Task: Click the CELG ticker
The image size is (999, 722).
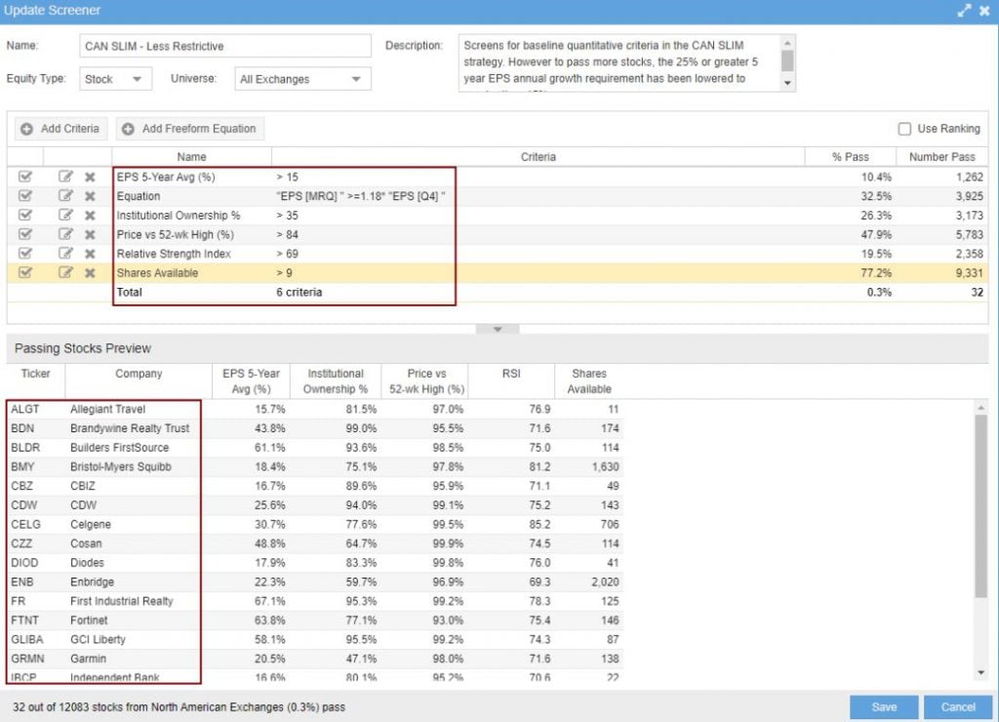Action: (25, 524)
